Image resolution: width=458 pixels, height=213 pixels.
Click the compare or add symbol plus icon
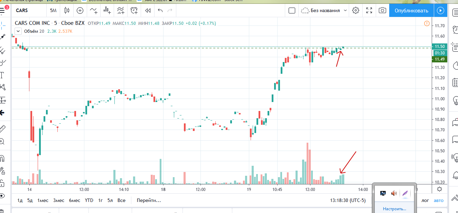click(x=80, y=10)
